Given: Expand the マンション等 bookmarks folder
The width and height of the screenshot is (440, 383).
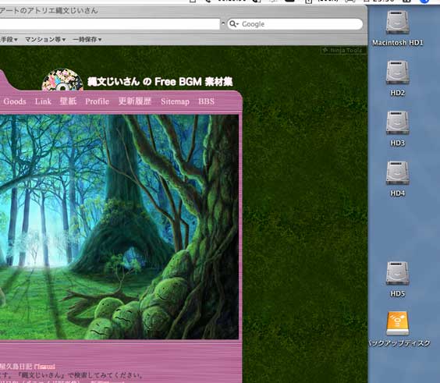Looking at the screenshot, I should click(45, 40).
